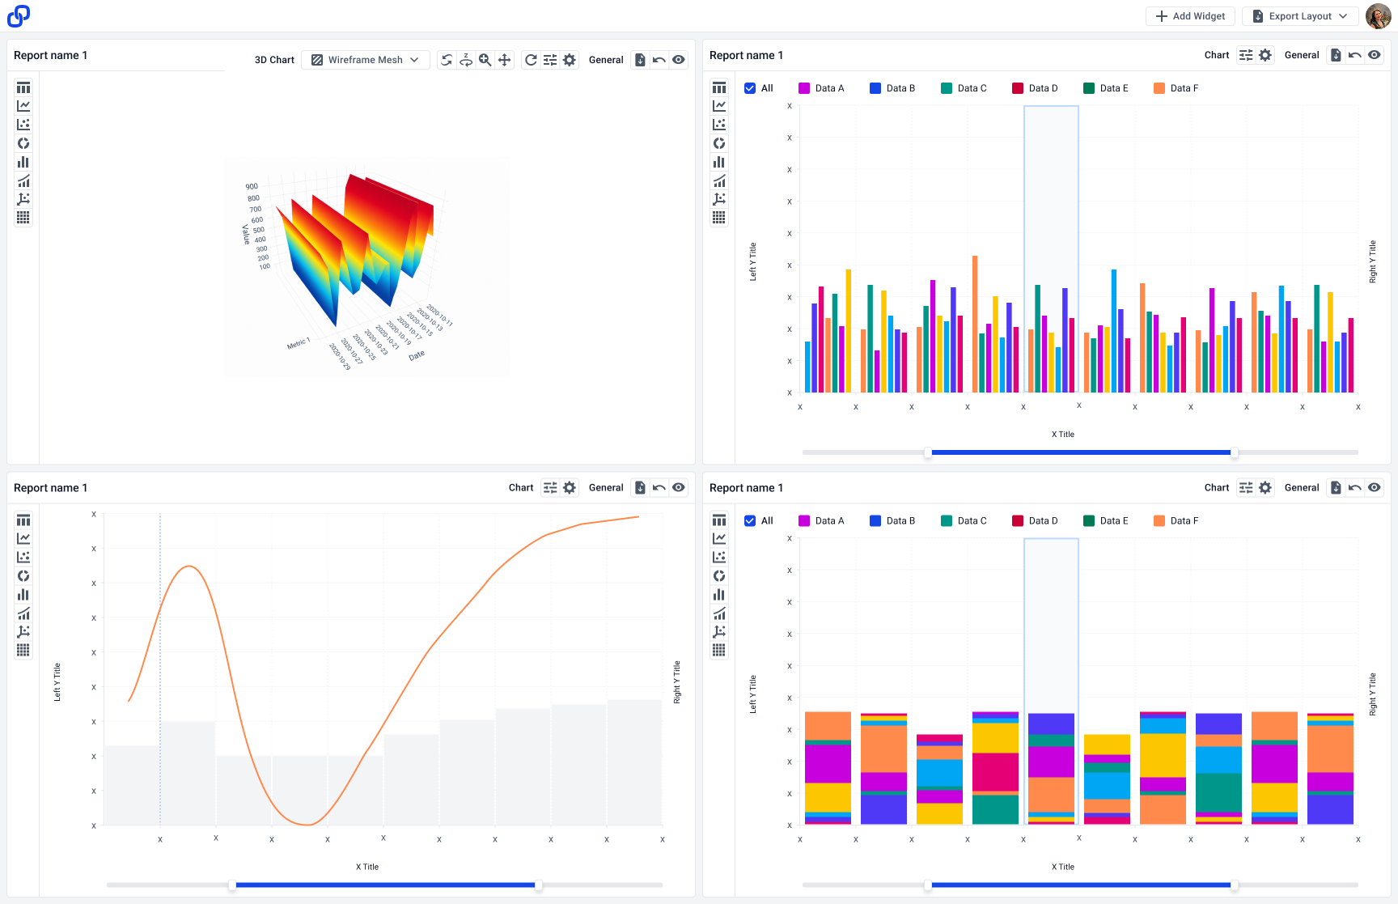The image size is (1398, 904).
Task: Toggle visibility eye on 3D chart widget
Action: pyautogui.click(x=679, y=60)
